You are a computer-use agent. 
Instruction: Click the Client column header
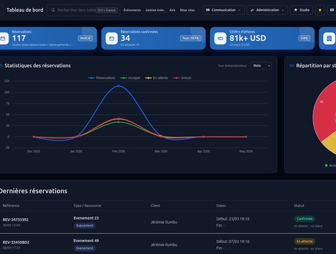pyautogui.click(x=155, y=205)
